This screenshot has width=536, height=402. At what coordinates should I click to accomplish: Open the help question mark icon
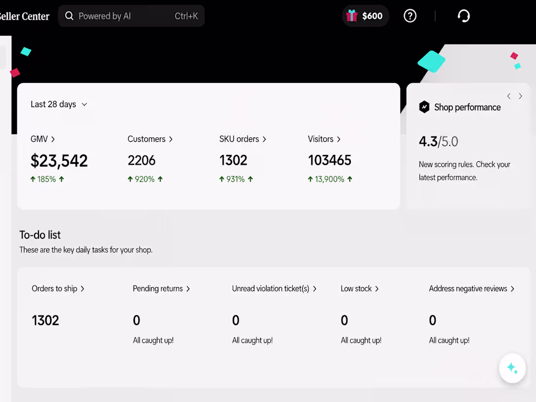click(410, 16)
